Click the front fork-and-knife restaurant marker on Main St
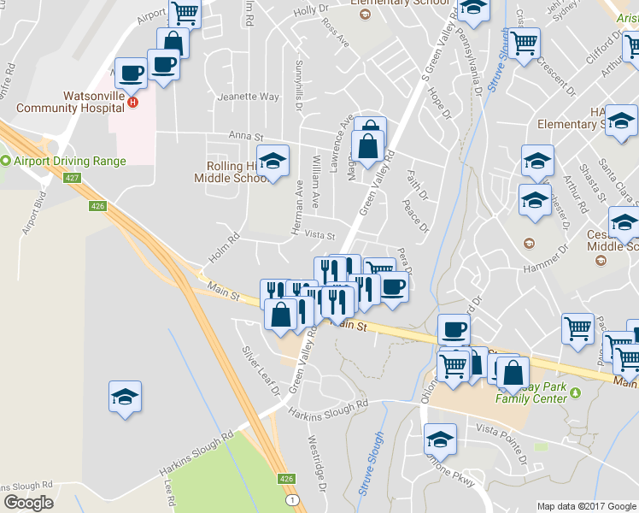Screen dimensions: 639x513 click(x=337, y=304)
